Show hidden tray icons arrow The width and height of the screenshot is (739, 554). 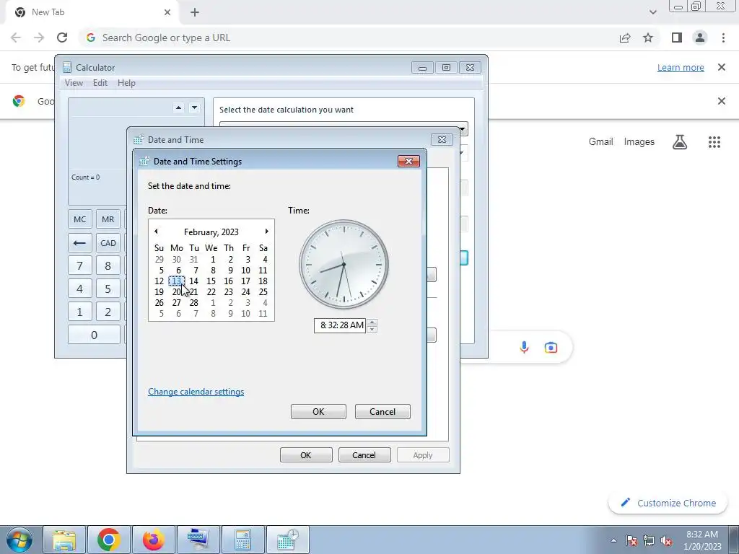pyautogui.click(x=613, y=540)
